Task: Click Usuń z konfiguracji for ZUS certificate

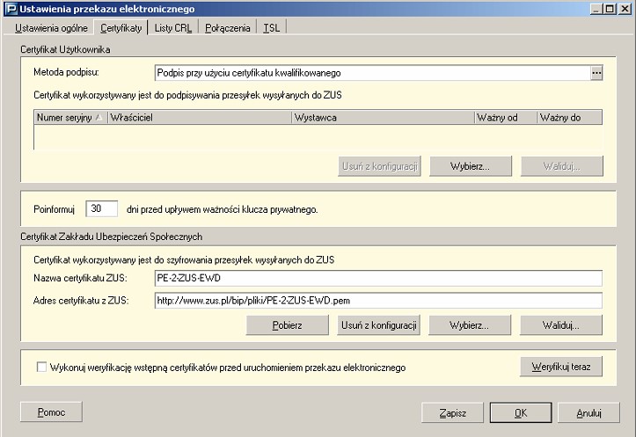Action: 378,325
